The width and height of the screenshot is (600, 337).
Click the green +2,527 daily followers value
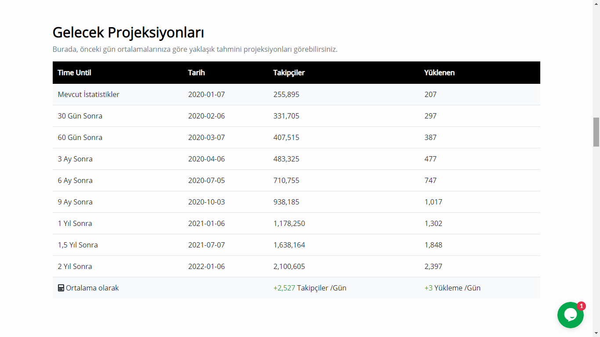tap(284, 288)
